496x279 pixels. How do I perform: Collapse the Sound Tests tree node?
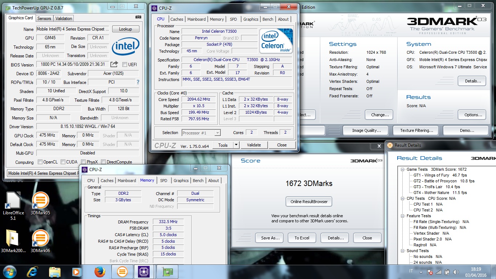coord(403,251)
